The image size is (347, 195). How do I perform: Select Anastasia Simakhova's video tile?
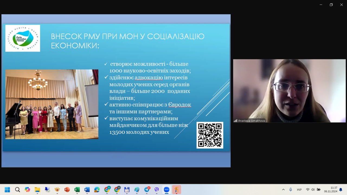[289, 91]
